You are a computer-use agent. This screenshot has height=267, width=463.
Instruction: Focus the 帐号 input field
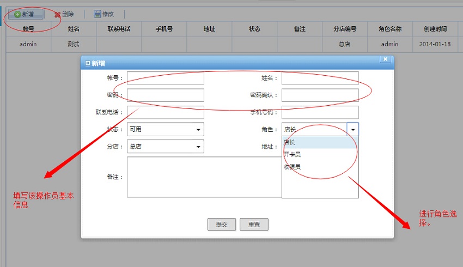[x=165, y=78]
